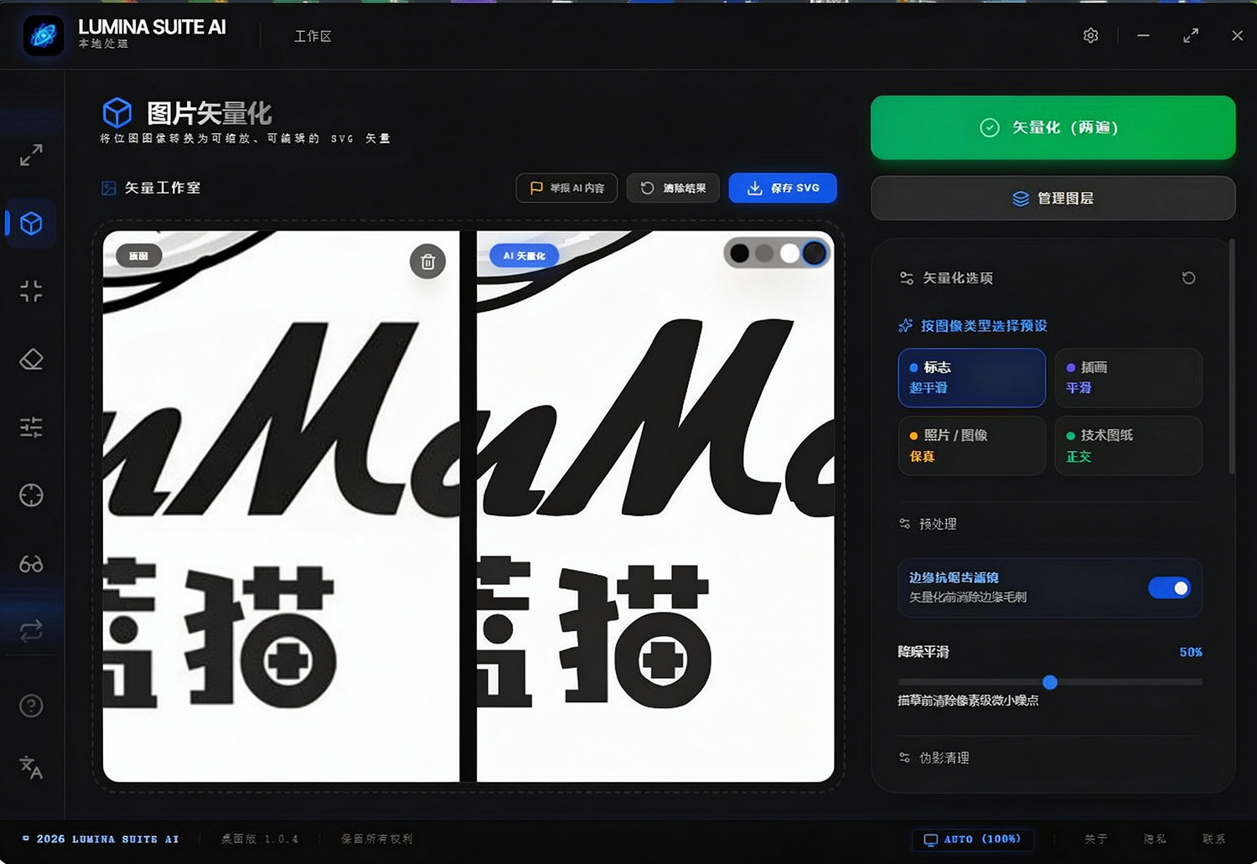Click the cube icon beside 图片矢量化 heading
Viewport: 1257px width, 864px height.
click(x=117, y=112)
